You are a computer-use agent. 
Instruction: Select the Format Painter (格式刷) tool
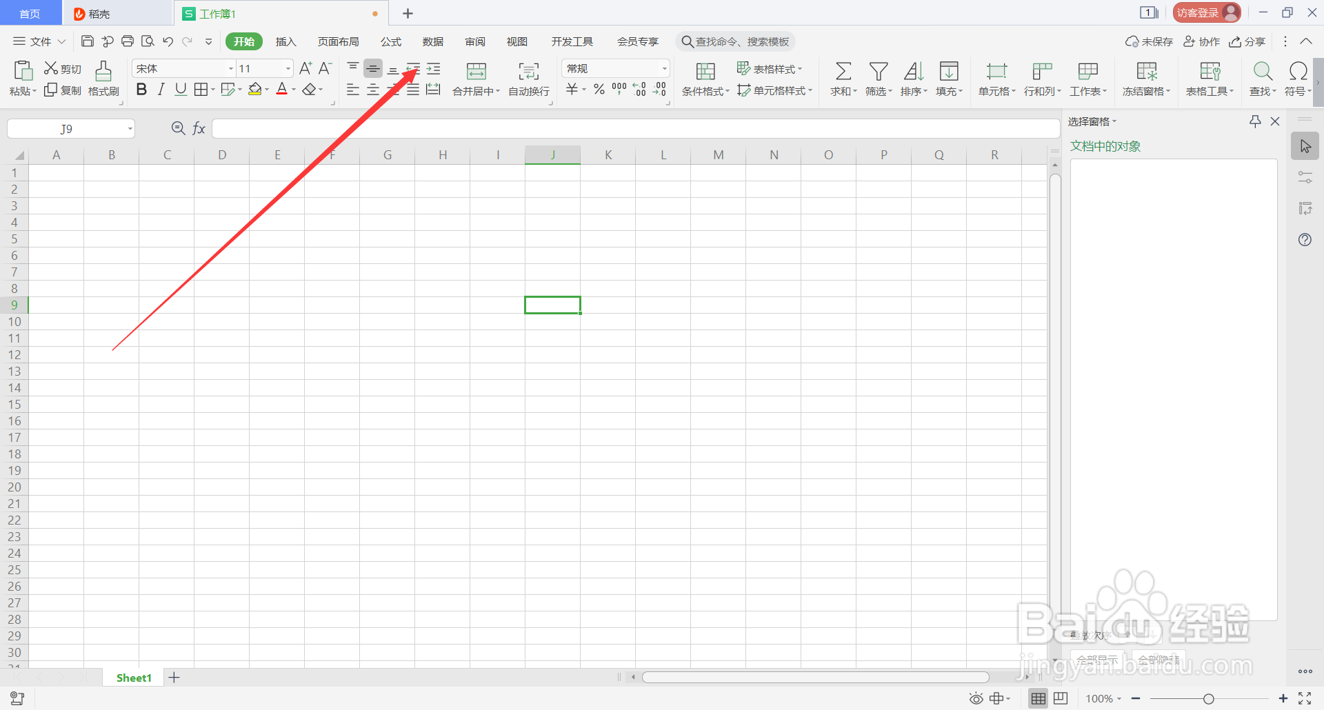click(103, 79)
